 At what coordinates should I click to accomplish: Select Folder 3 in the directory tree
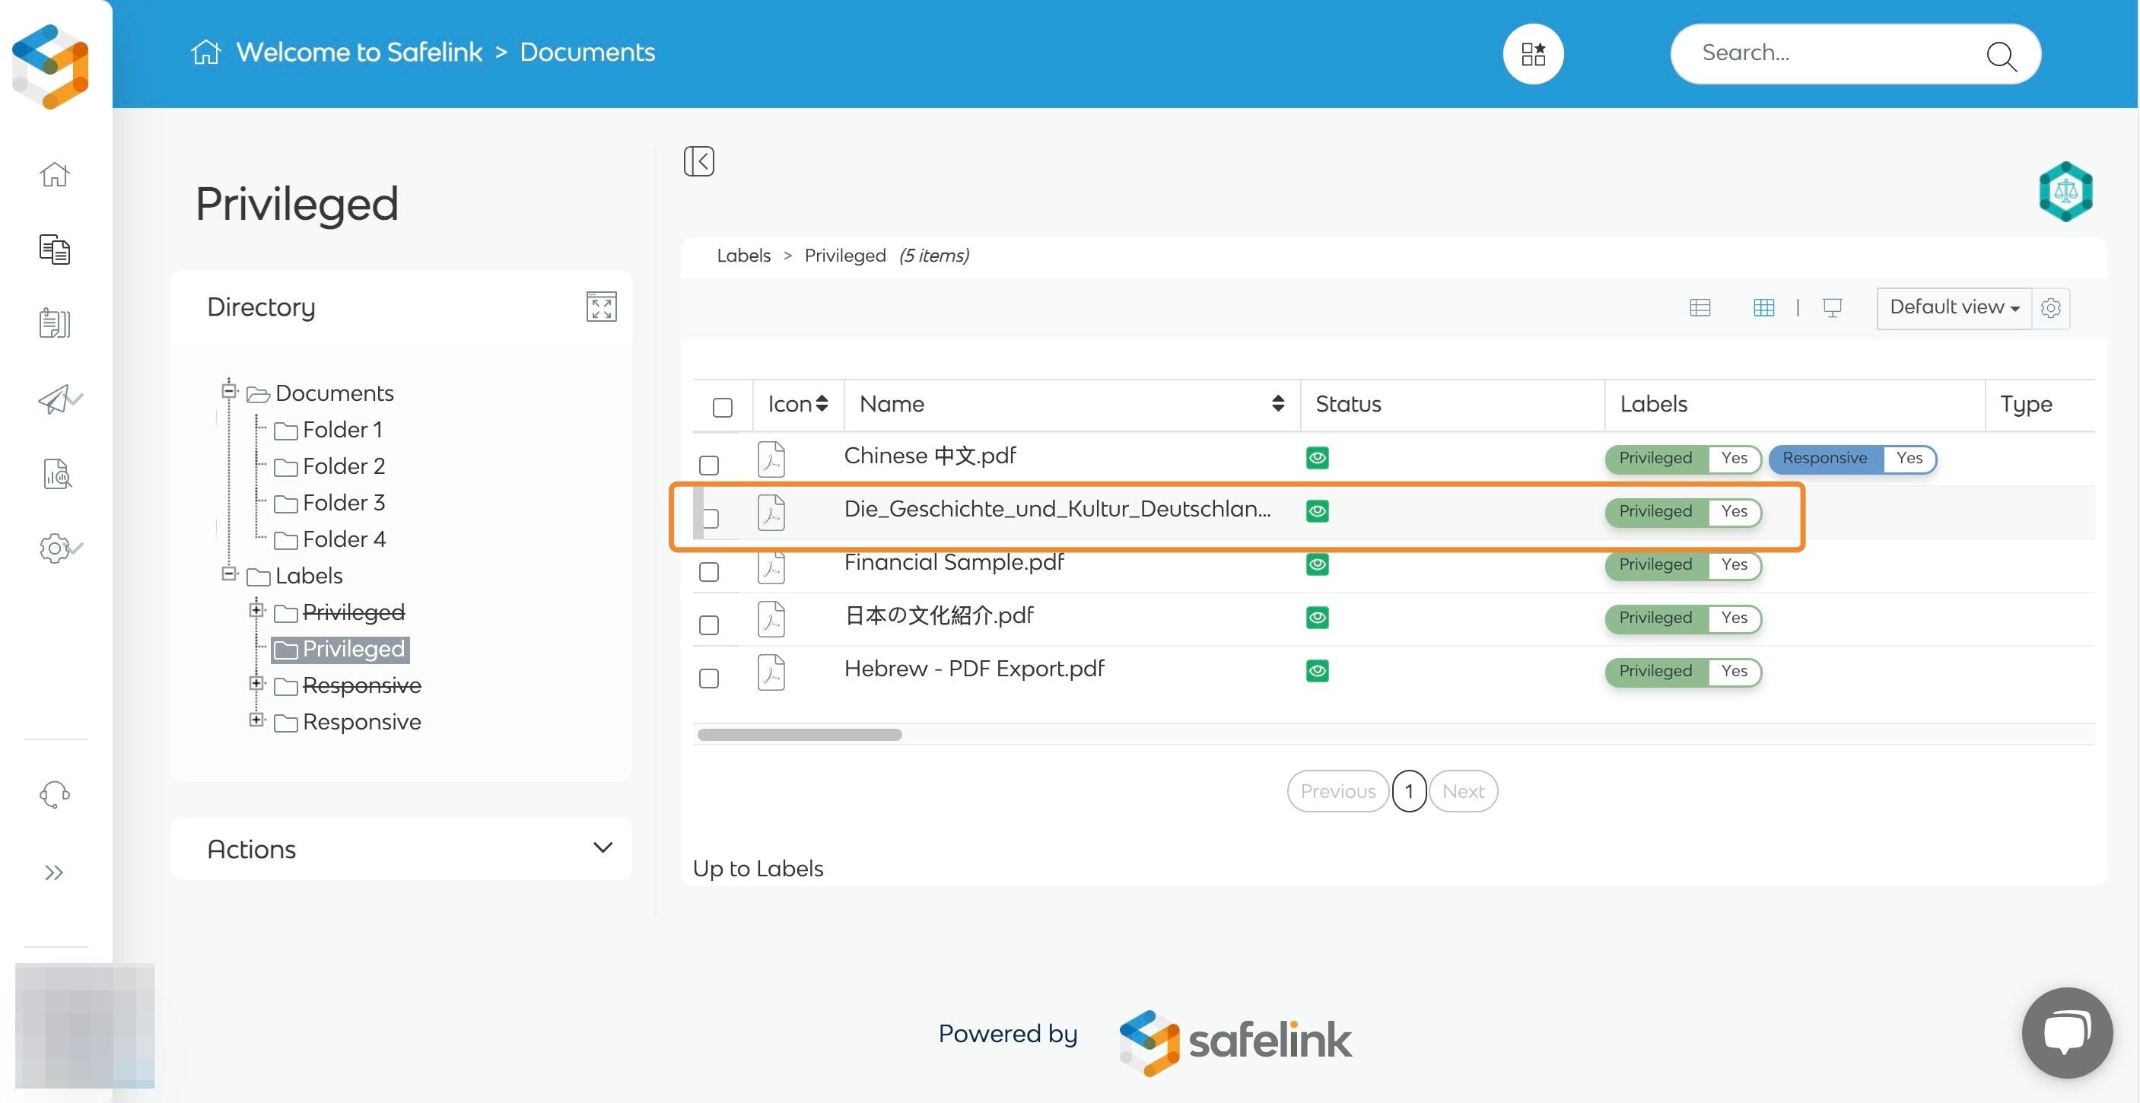[x=343, y=503]
